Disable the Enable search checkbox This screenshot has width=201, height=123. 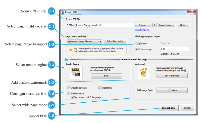69,94
